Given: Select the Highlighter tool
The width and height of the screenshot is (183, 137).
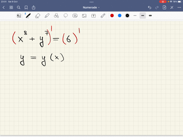Looking at the screenshot, I should (x=47, y=16).
